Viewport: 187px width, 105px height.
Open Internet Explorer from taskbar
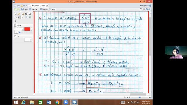point(23,102)
